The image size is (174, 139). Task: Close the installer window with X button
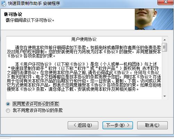[166, 2]
